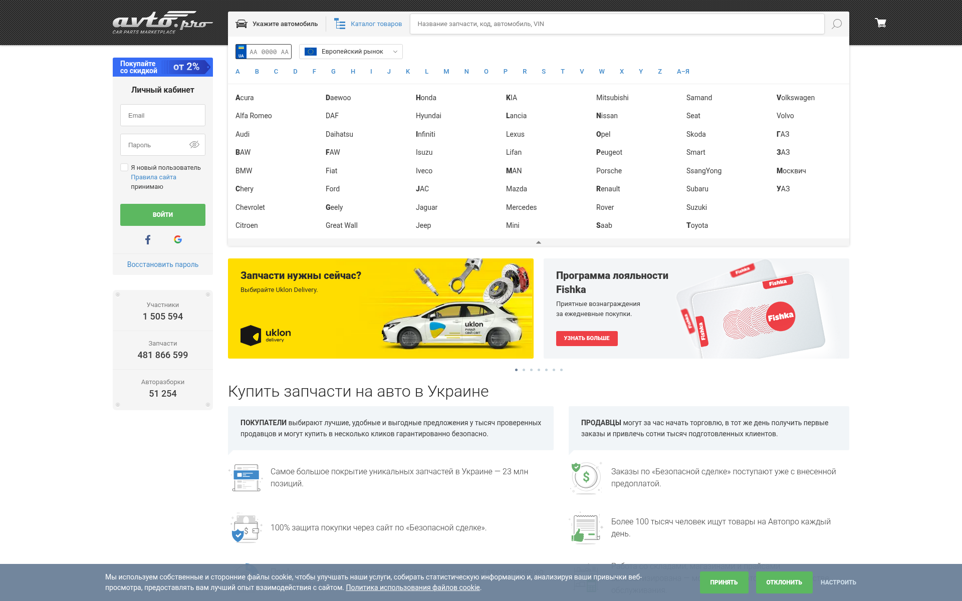
Task: Select the Renault brand
Action: click(608, 189)
